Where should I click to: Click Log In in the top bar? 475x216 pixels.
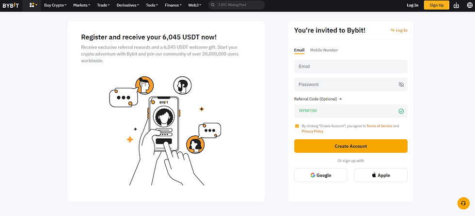(x=412, y=5)
